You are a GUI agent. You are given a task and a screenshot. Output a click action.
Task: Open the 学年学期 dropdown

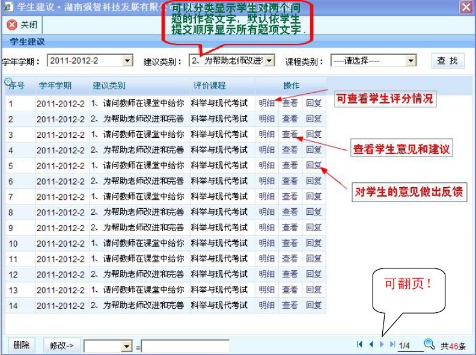pyautogui.click(x=127, y=61)
